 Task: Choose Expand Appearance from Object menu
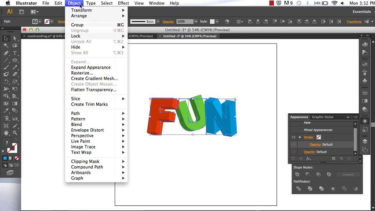coord(91,67)
